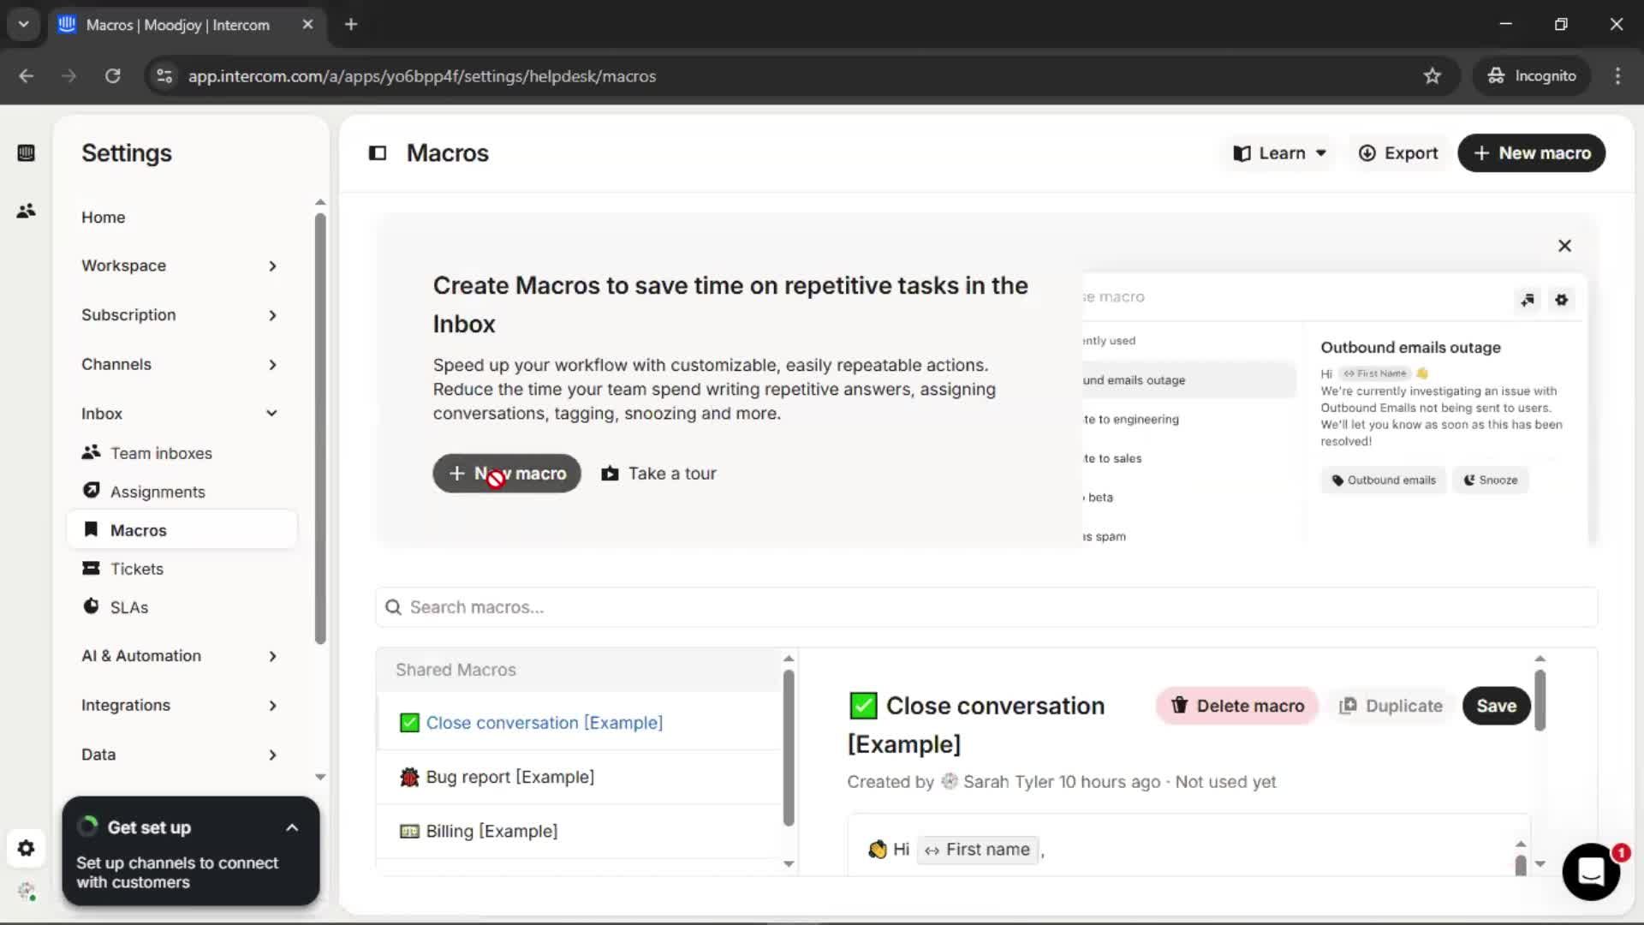
Task: Click the gear icon in preview panel
Action: [1562, 300]
